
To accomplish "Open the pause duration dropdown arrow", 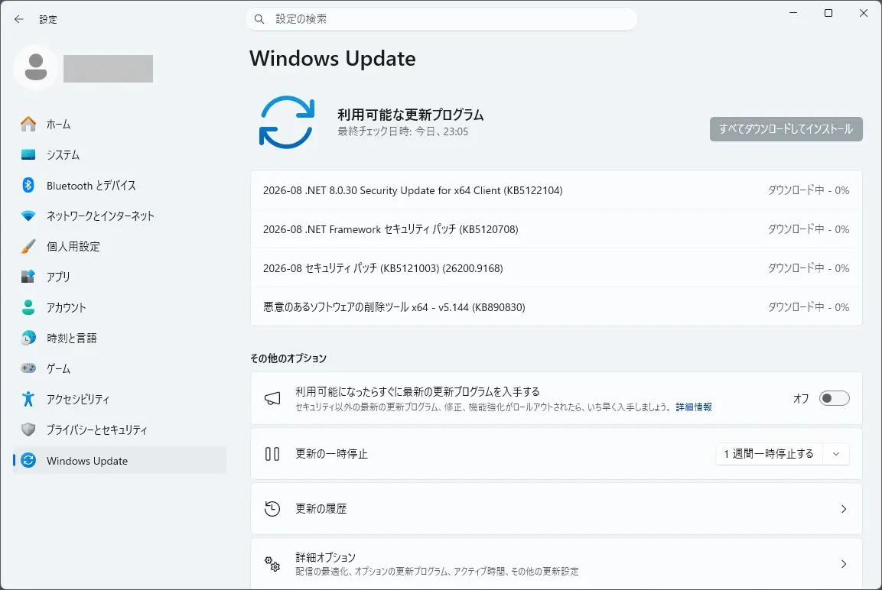I will [836, 454].
